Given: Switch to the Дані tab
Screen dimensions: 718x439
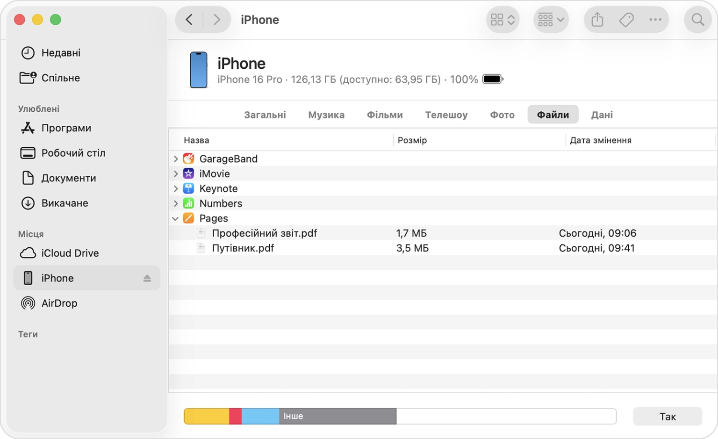Looking at the screenshot, I should 602,115.
